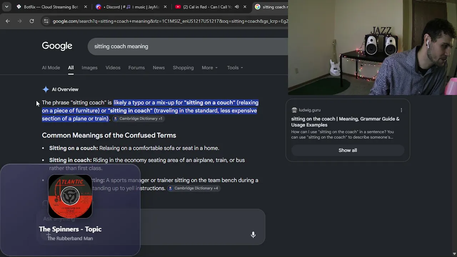Reload the current page

click(x=32, y=21)
